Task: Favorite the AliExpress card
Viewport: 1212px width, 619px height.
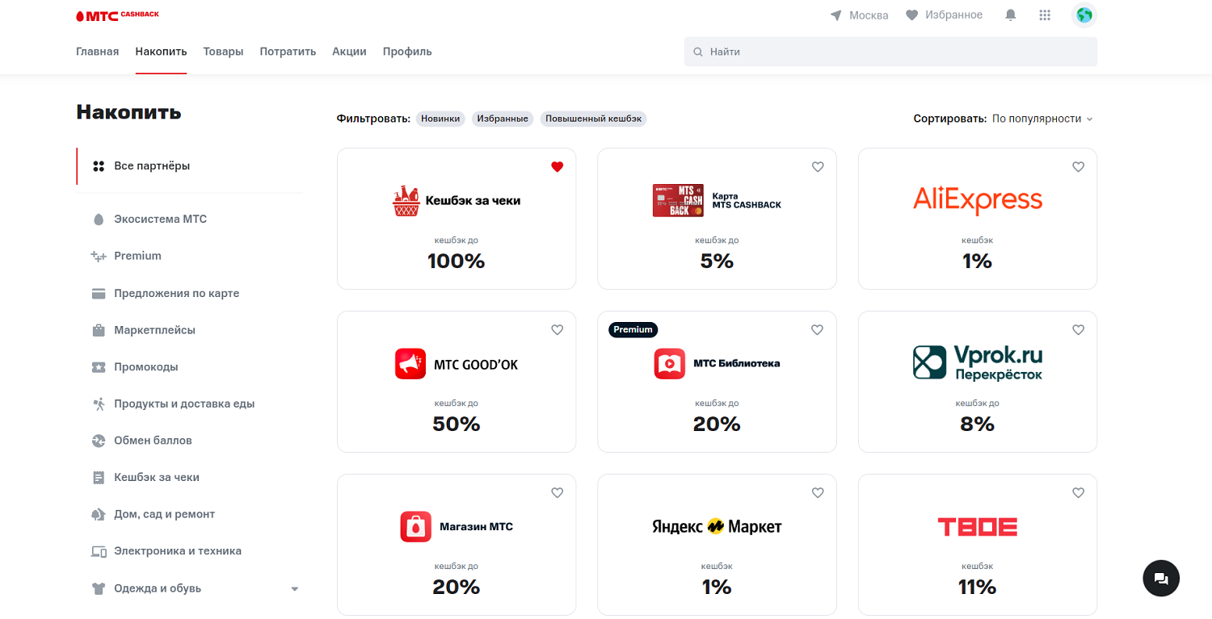Action: (x=1078, y=167)
